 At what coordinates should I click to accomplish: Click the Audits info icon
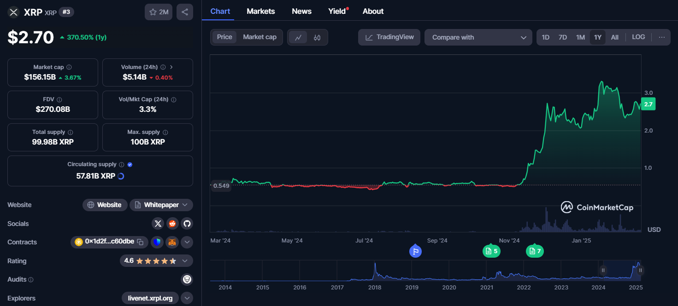pos(31,280)
